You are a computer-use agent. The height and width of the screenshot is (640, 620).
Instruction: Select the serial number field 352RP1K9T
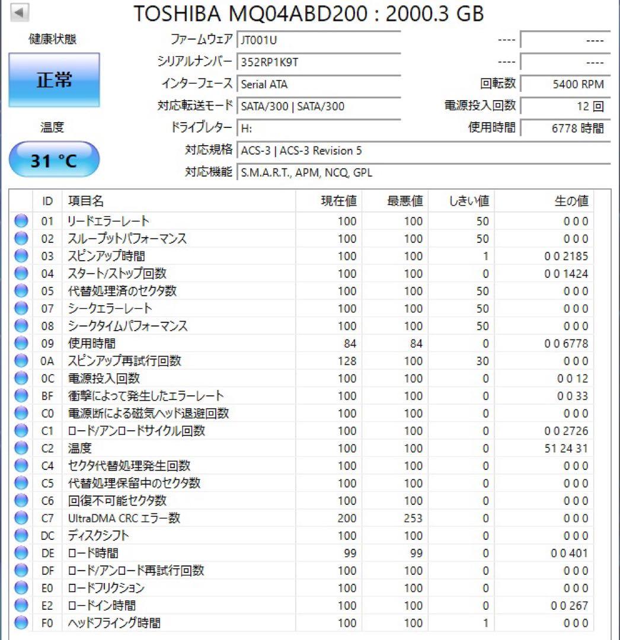[319, 62]
